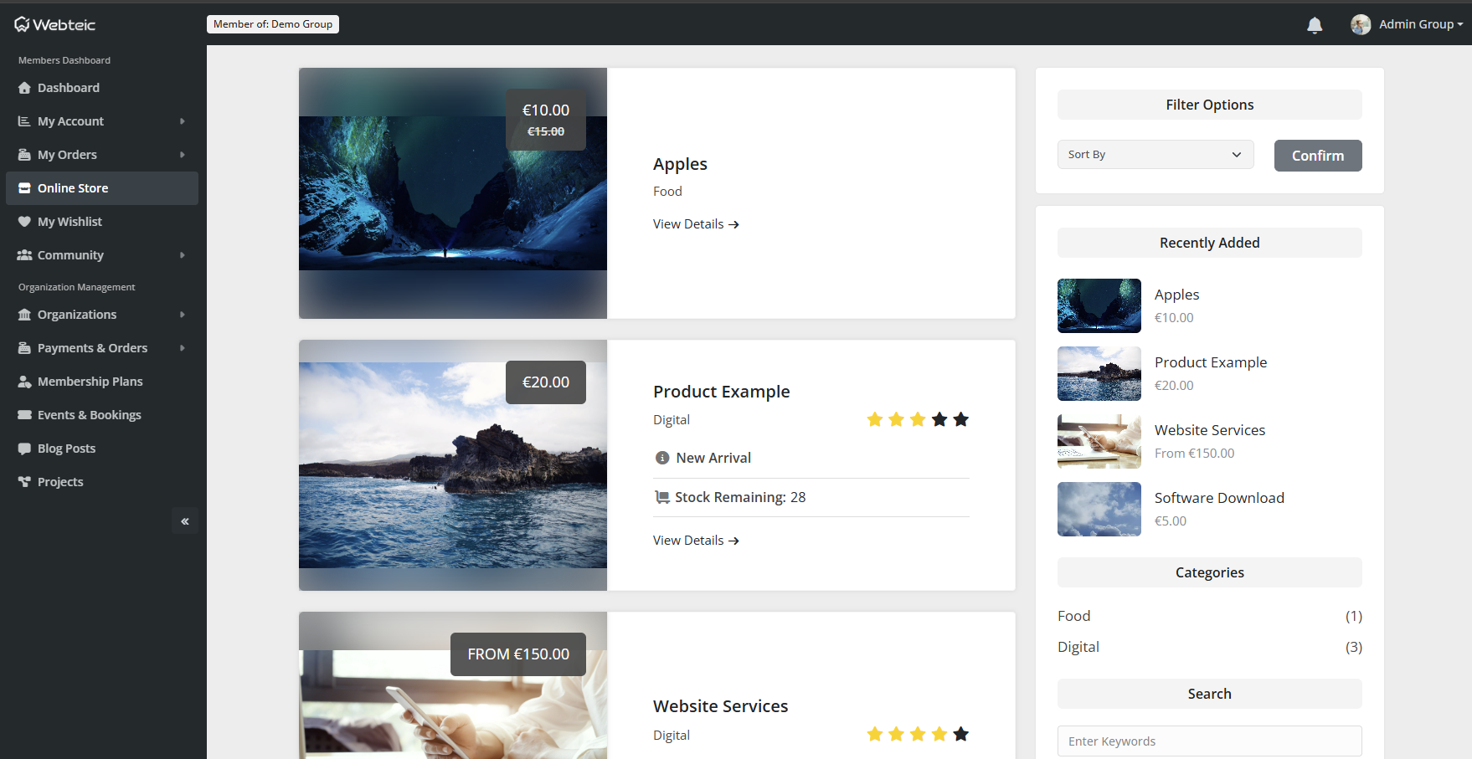Expand the Payments & Orders submenu arrow
1472x759 pixels.
(183, 348)
